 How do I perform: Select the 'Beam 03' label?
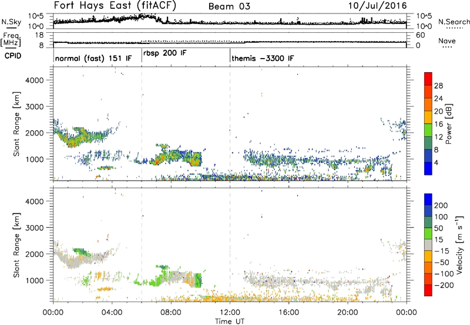(229, 6)
